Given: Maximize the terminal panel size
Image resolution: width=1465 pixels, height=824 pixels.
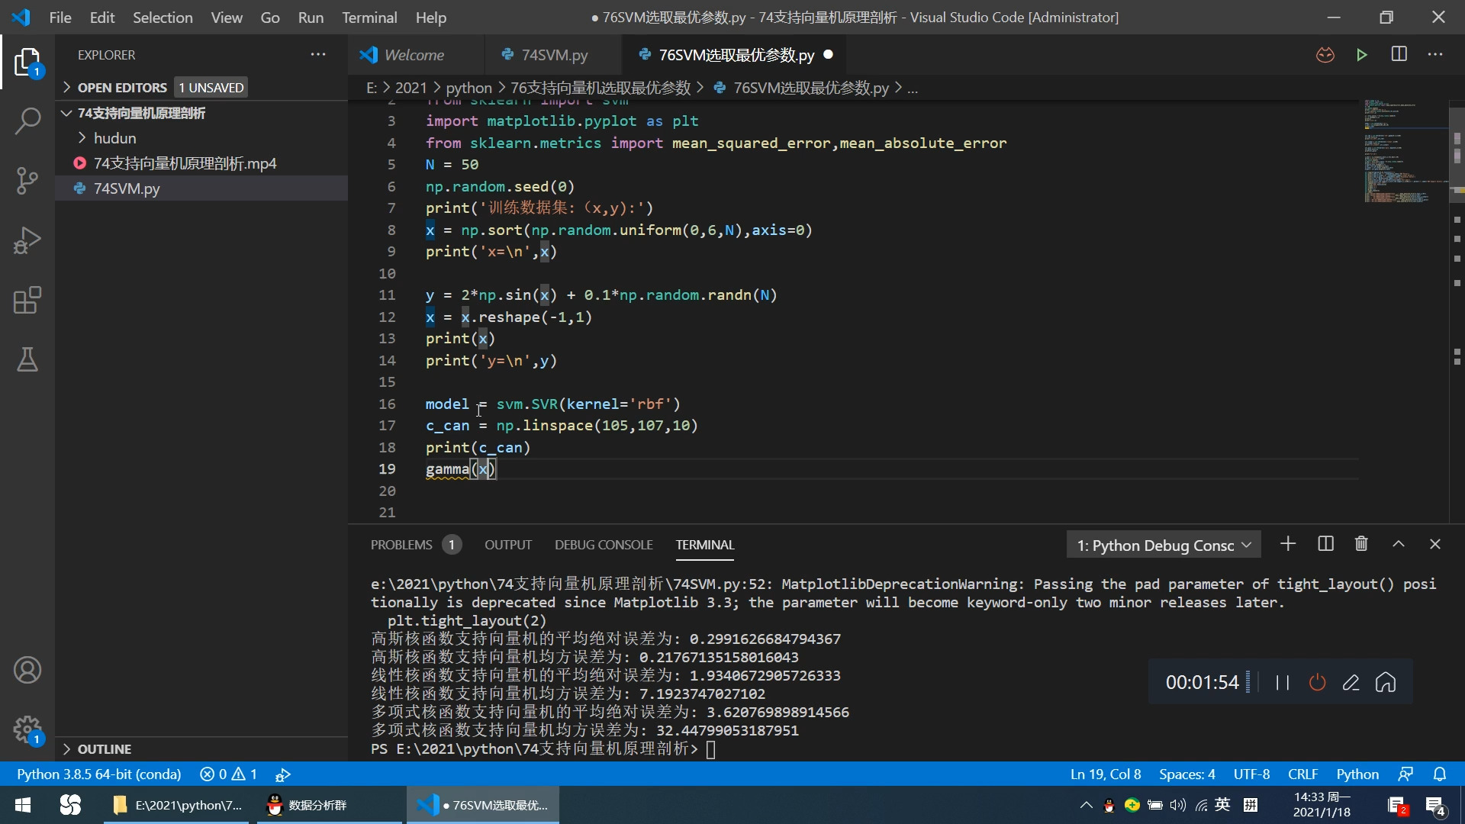Looking at the screenshot, I should [x=1398, y=544].
